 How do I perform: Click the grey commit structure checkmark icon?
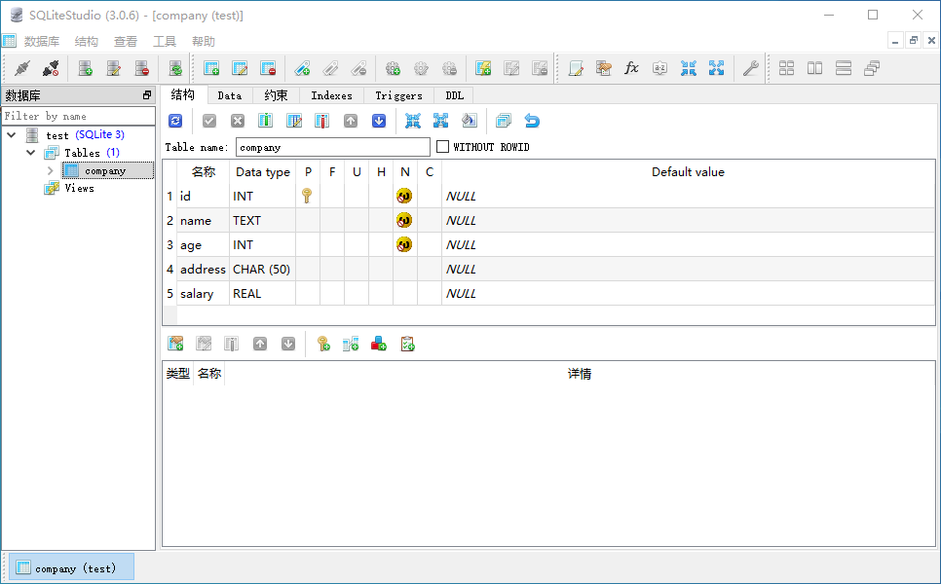pos(209,121)
